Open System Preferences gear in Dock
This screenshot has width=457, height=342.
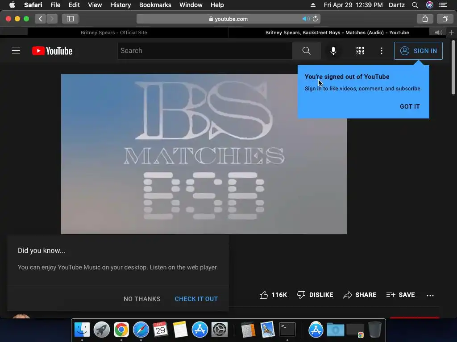(220, 330)
